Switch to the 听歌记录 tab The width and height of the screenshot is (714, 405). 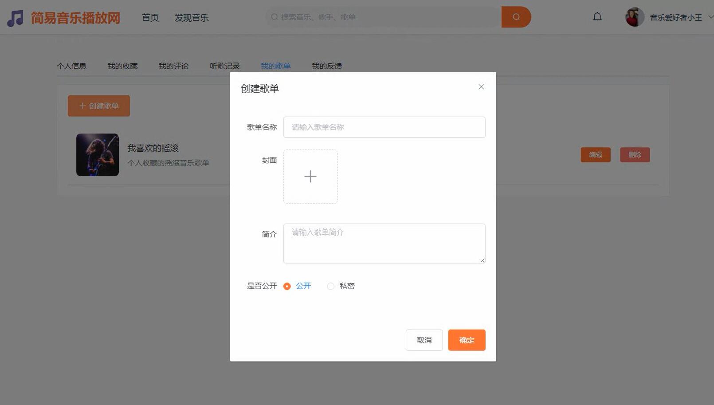click(225, 66)
